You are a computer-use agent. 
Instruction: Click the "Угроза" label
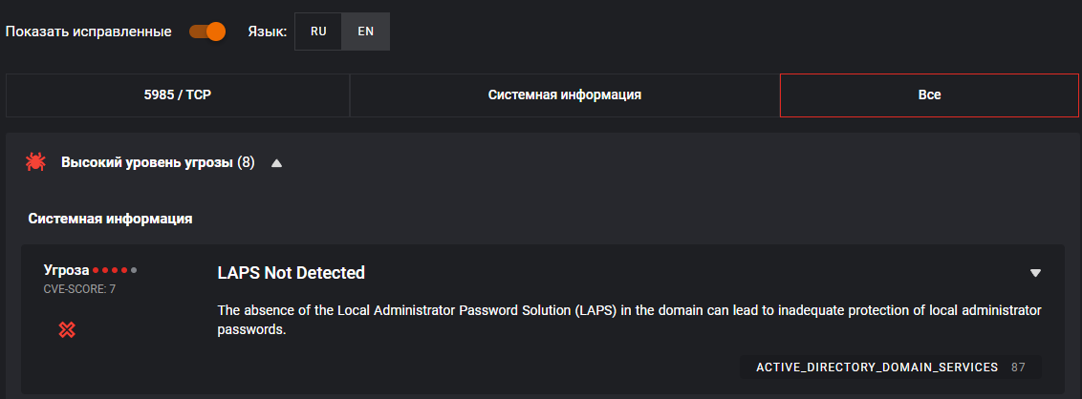pos(66,270)
